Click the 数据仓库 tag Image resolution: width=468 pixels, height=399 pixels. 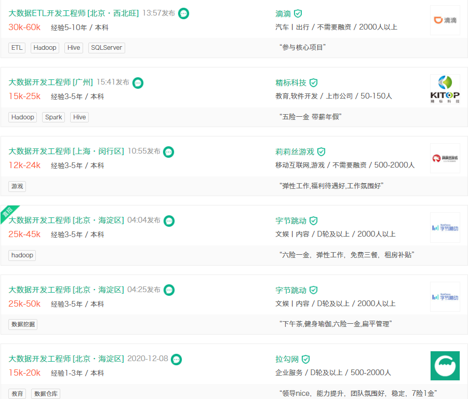[46, 394]
